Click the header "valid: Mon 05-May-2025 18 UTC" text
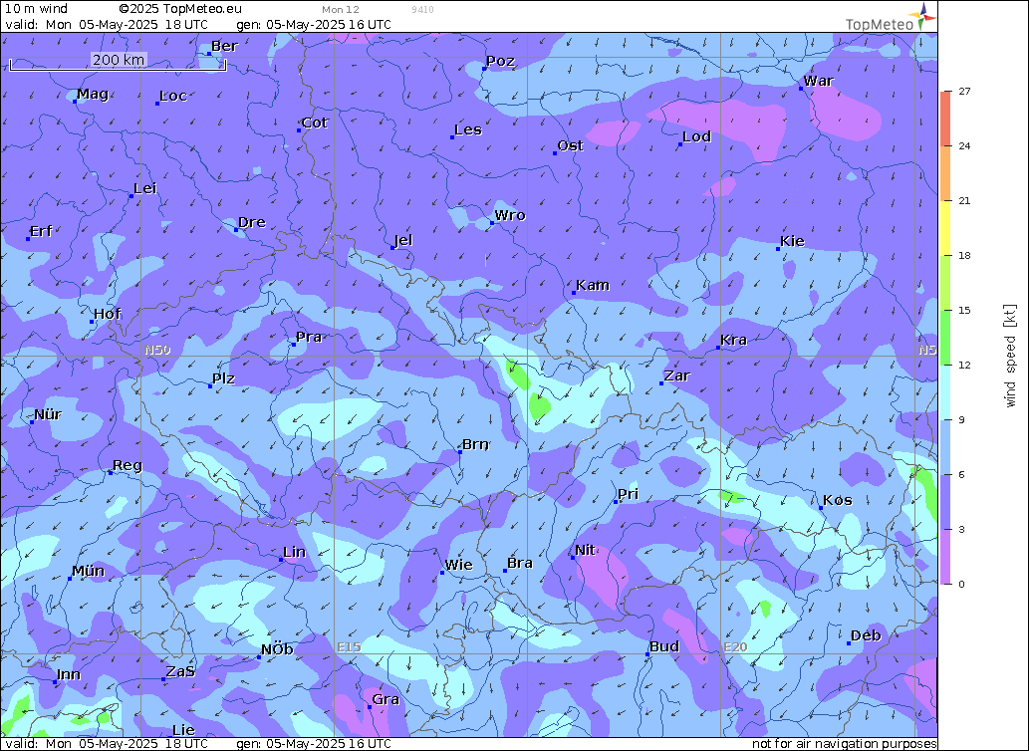The height and width of the screenshot is (751, 1029). coord(107,25)
